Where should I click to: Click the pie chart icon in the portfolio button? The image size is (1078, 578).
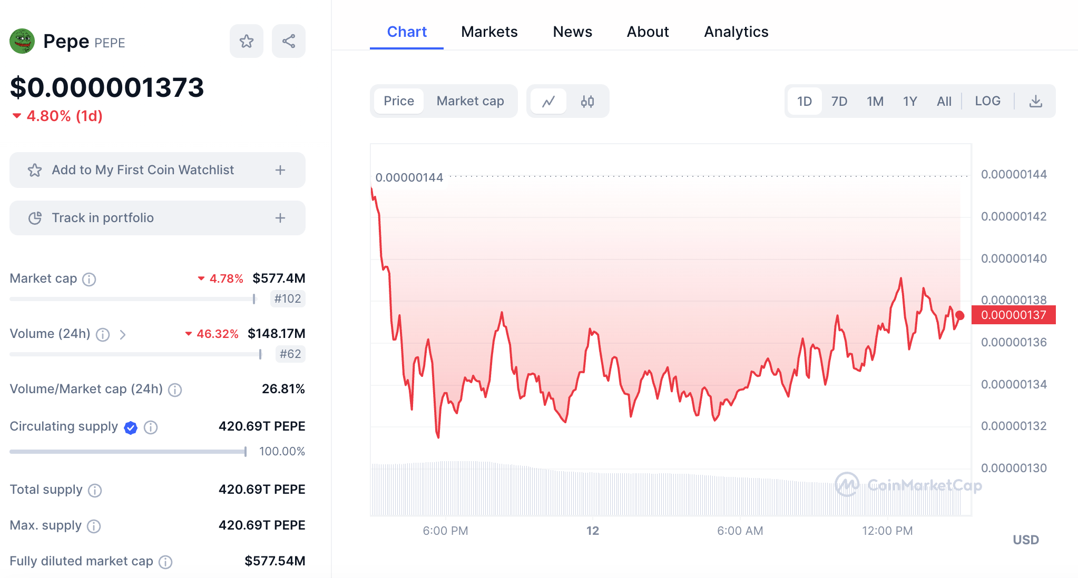point(35,218)
